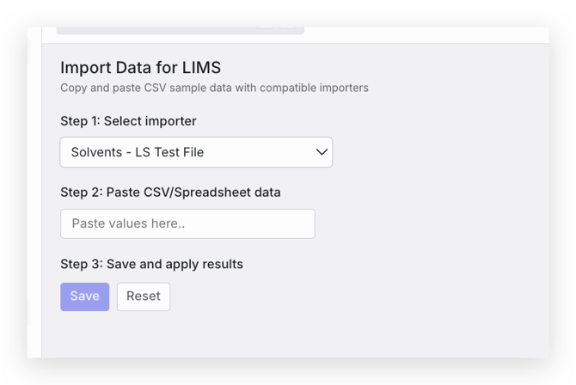The image size is (576, 385).
Task: Click the chevron arrow on importer dropdown
Action: tap(322, 152)
